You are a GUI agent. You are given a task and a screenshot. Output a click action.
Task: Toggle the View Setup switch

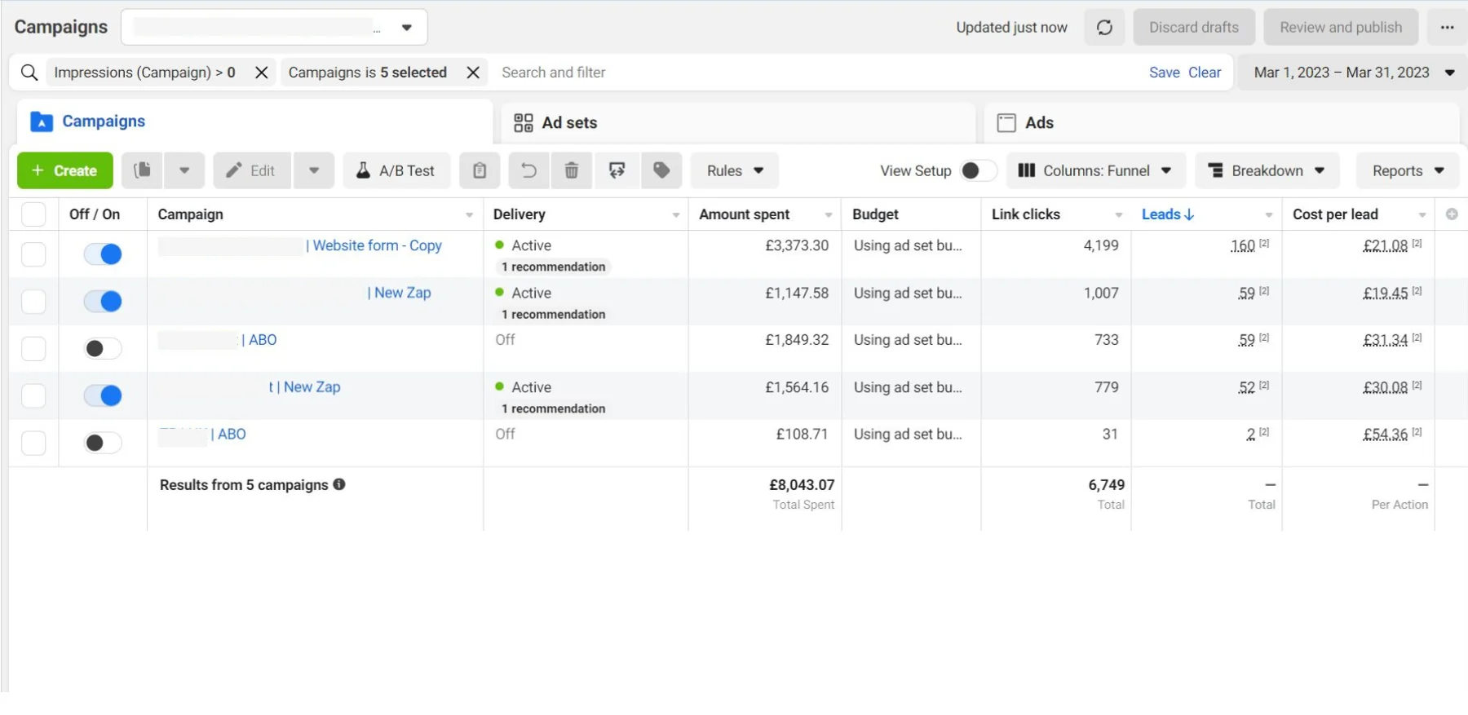(x=978, y=170)
